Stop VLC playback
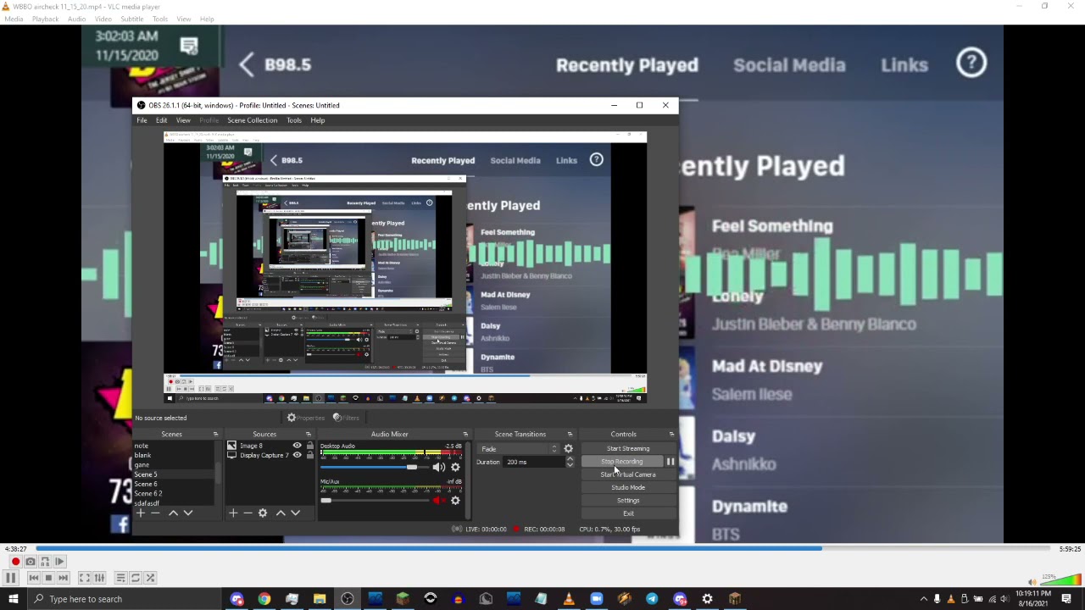 (x=48, y=578)
